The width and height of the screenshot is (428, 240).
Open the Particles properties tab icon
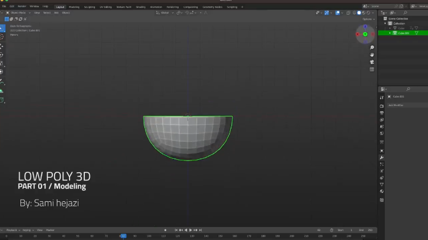[x=381, y=164]
